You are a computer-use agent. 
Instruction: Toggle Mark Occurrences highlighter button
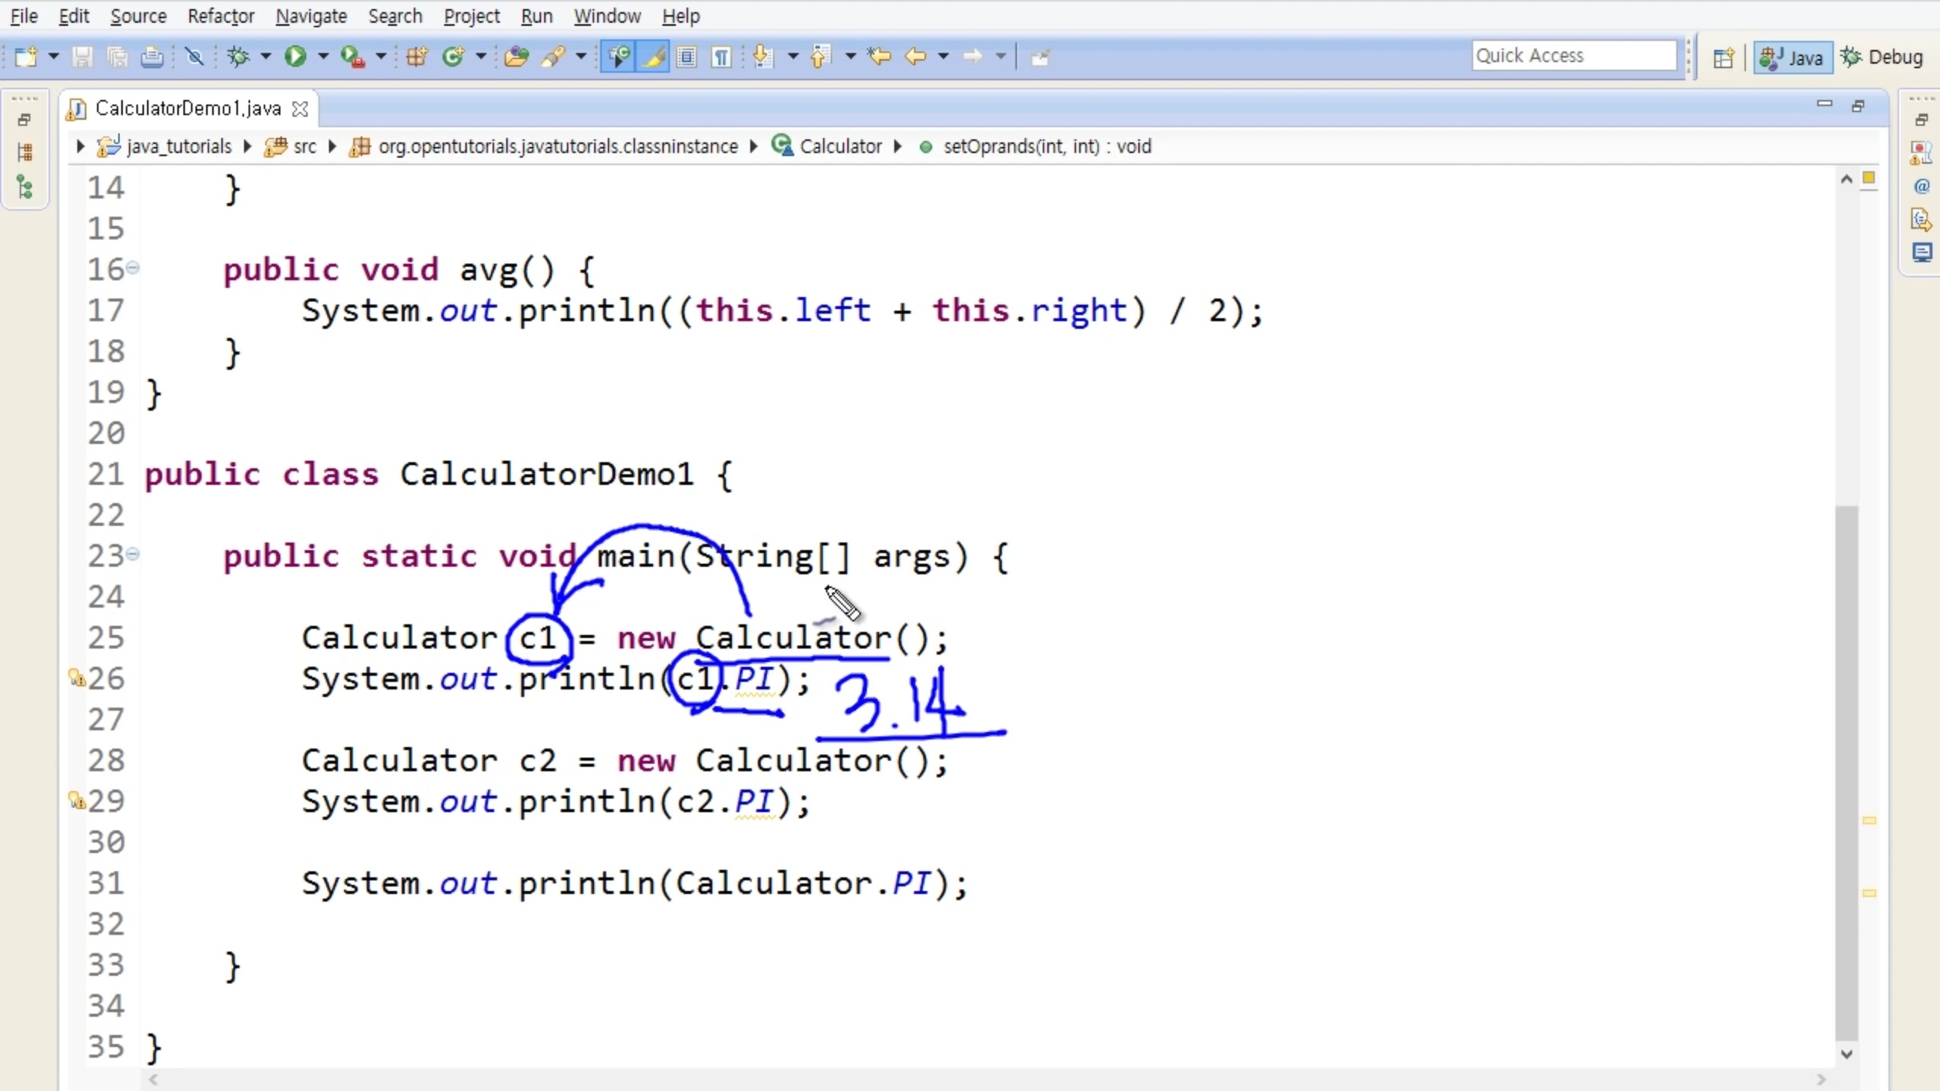coord(653,57)
